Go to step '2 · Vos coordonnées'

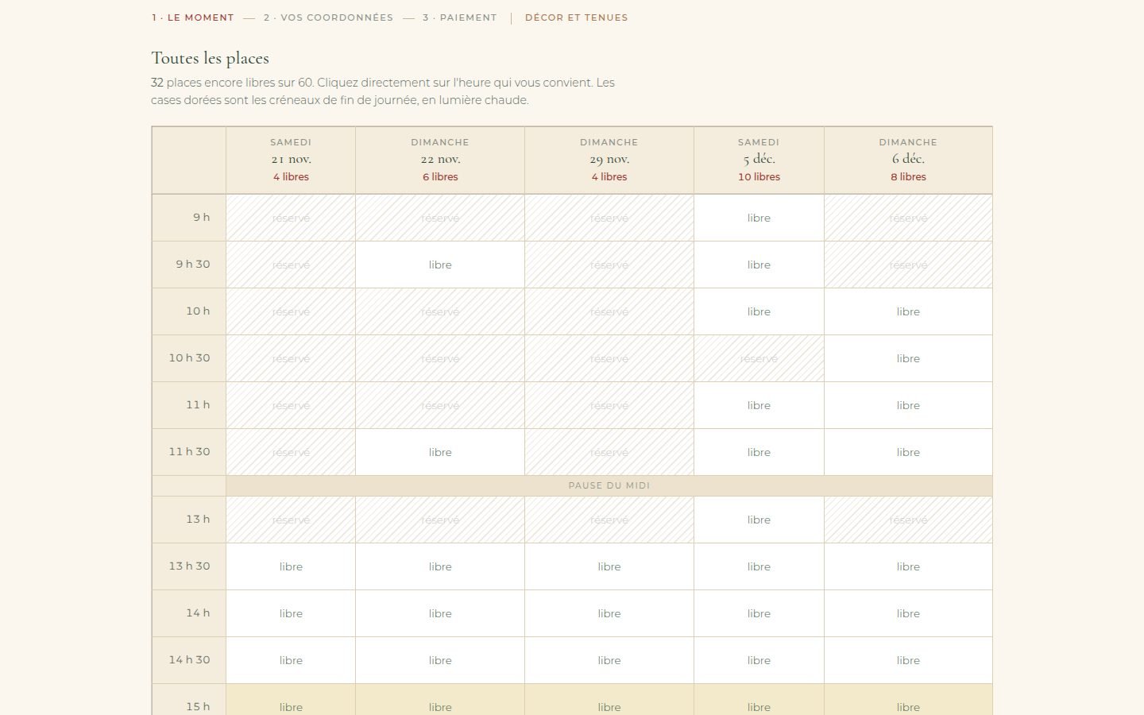(328, 17)
